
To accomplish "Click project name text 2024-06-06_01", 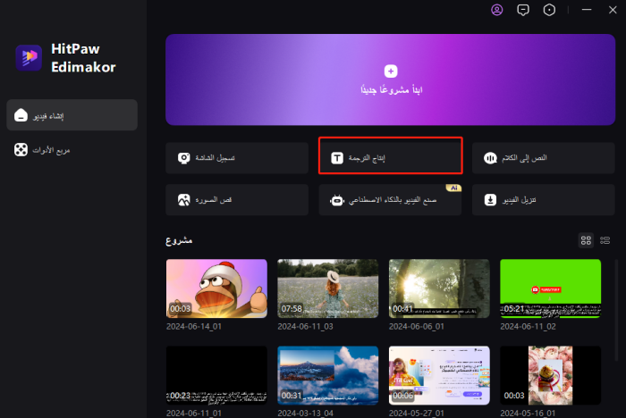I will [x=417, y=326].
